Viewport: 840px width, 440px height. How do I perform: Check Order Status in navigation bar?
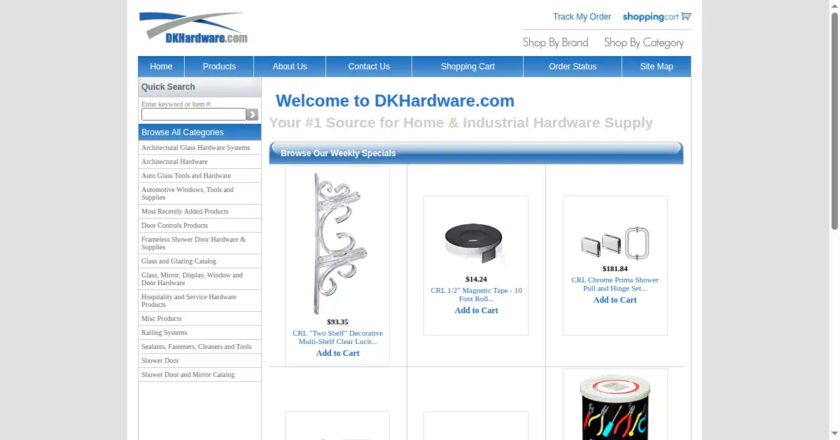(x=573, y=67)
